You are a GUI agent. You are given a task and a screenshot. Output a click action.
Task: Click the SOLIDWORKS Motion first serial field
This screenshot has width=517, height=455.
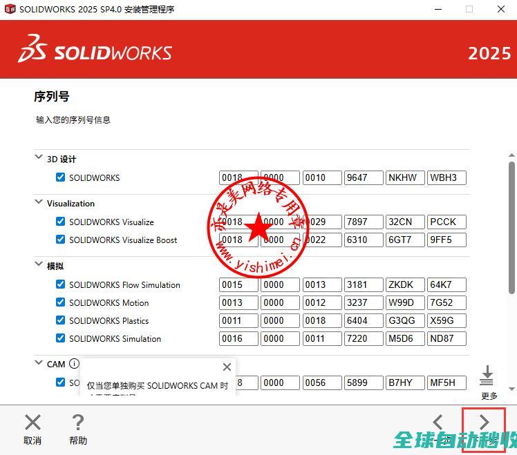(238, 303)
